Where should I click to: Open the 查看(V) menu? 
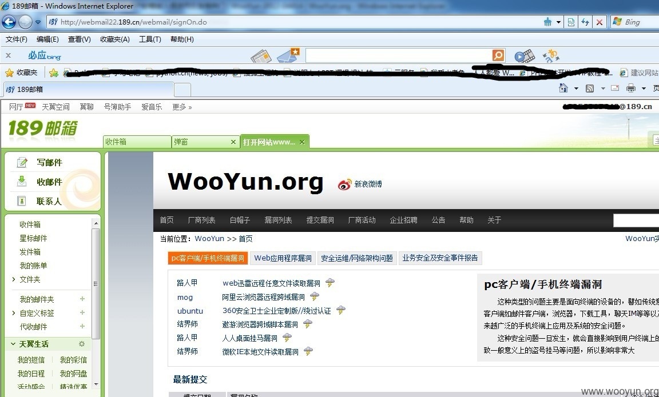pyautogui.click(x=80, y=39)
